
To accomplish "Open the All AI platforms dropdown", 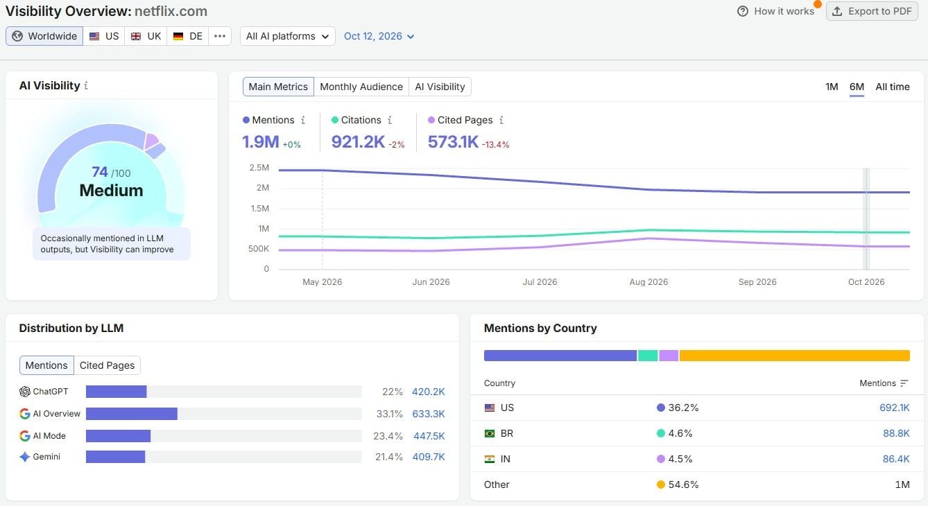I will (288, 36).
